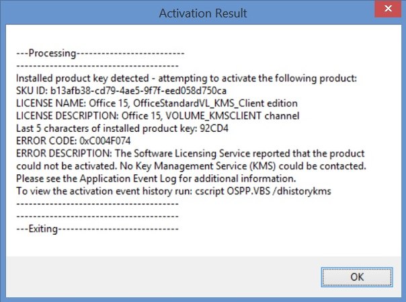Click the ERROR DESCRIPTION label
This screenshot has height=302, width=406.
click(x=64, y=153)
